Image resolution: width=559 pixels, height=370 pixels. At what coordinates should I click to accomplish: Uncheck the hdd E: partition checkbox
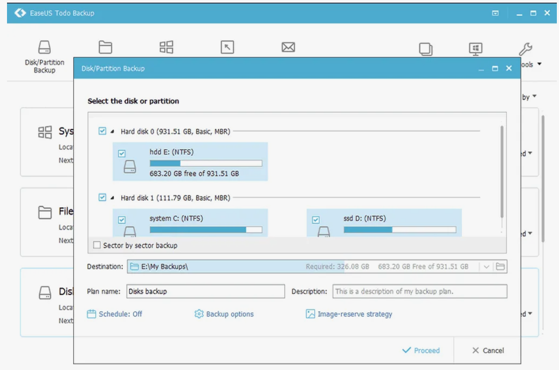click(122, 153)
